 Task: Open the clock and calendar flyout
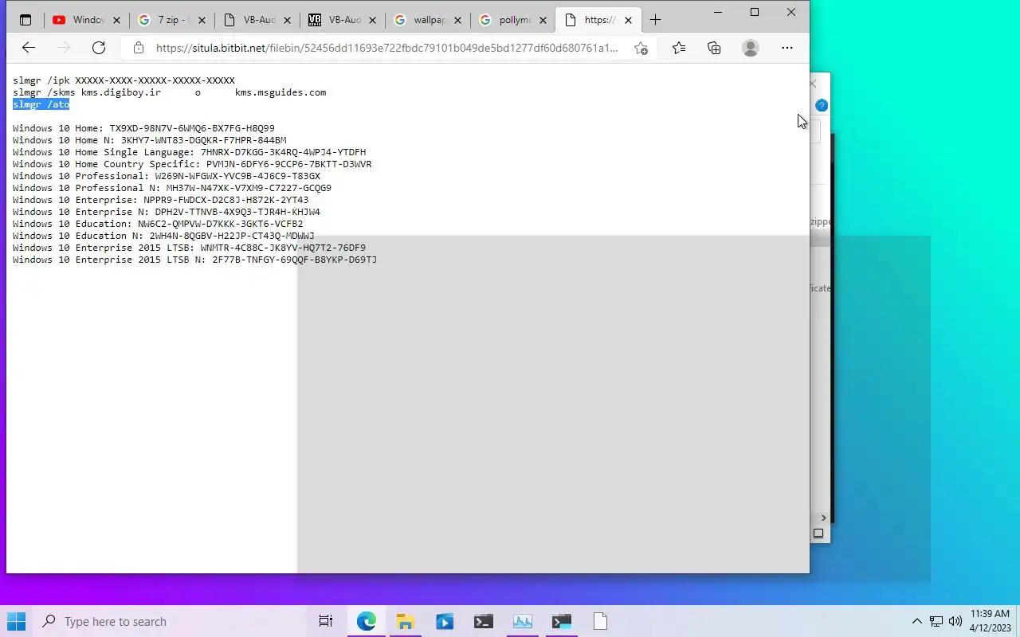(990, 621)
